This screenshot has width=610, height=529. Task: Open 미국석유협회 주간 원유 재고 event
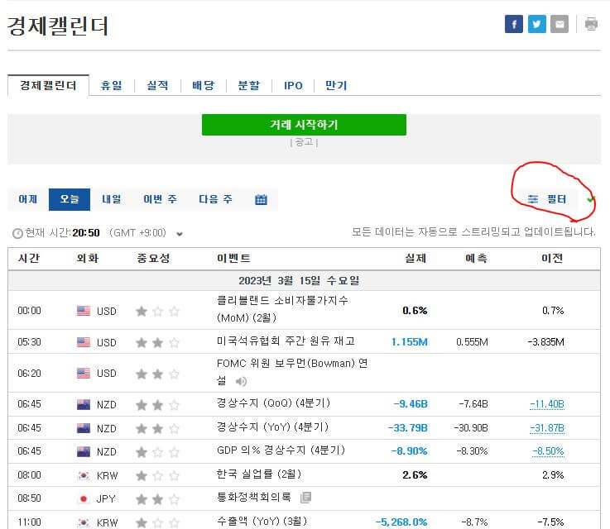point(286,341)
